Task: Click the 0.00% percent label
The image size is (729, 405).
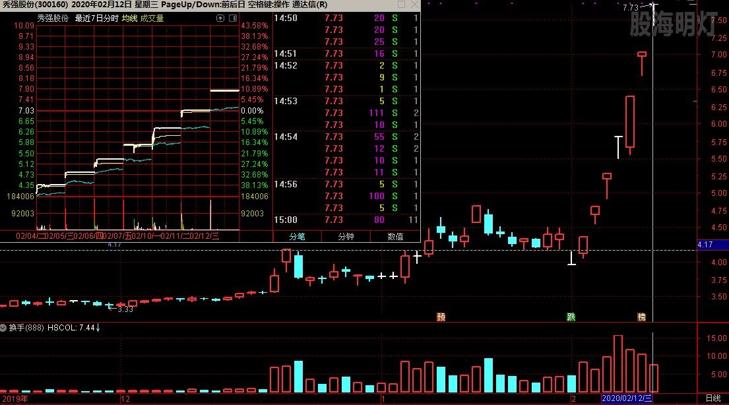Action: pos(252,111)
